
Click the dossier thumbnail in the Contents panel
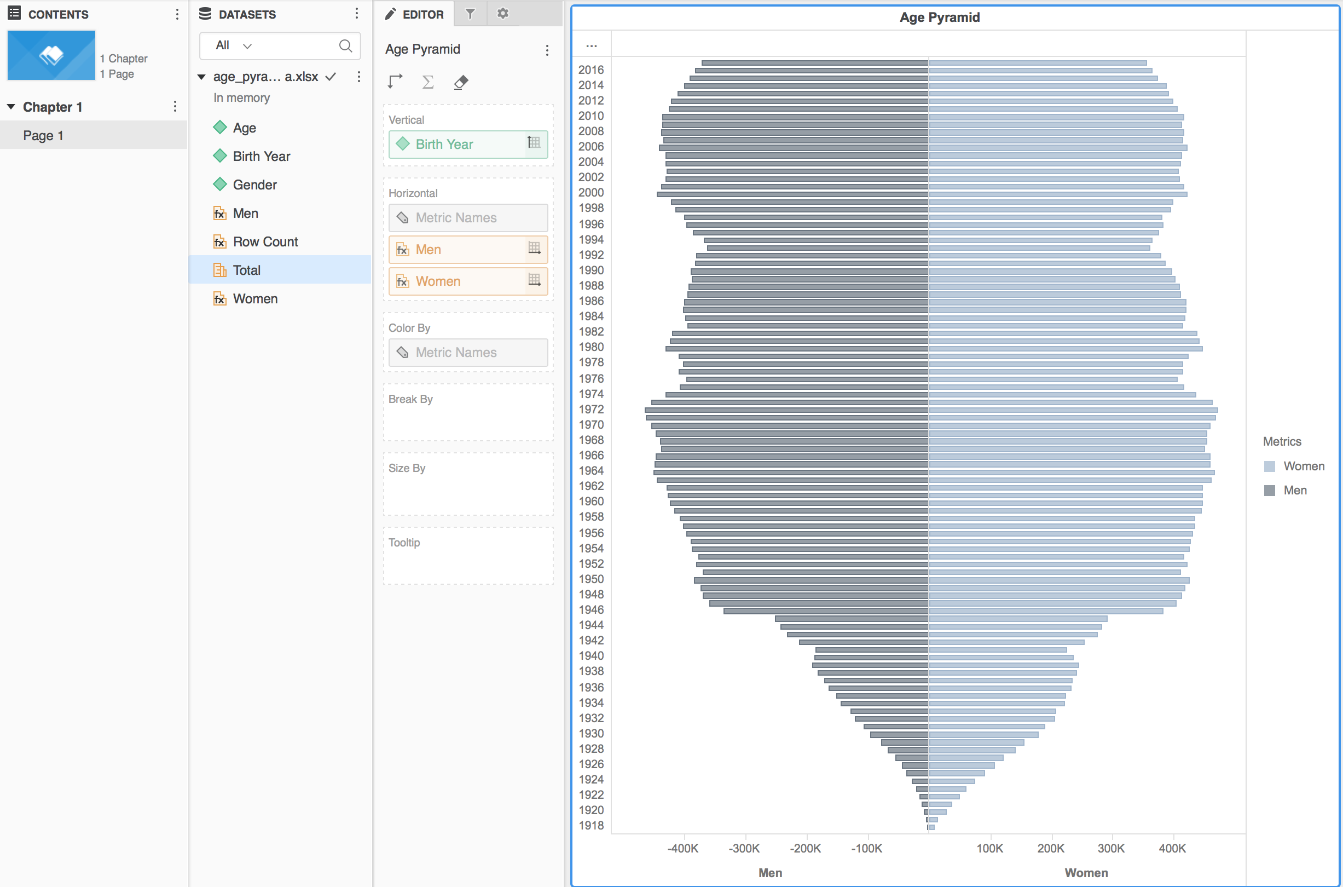(50, 55)
